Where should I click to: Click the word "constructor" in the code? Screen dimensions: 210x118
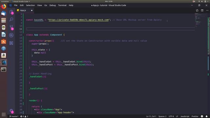tap(36, 41)
